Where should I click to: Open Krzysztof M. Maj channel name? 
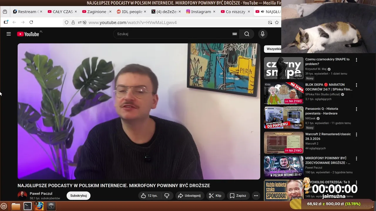[316, 69]
